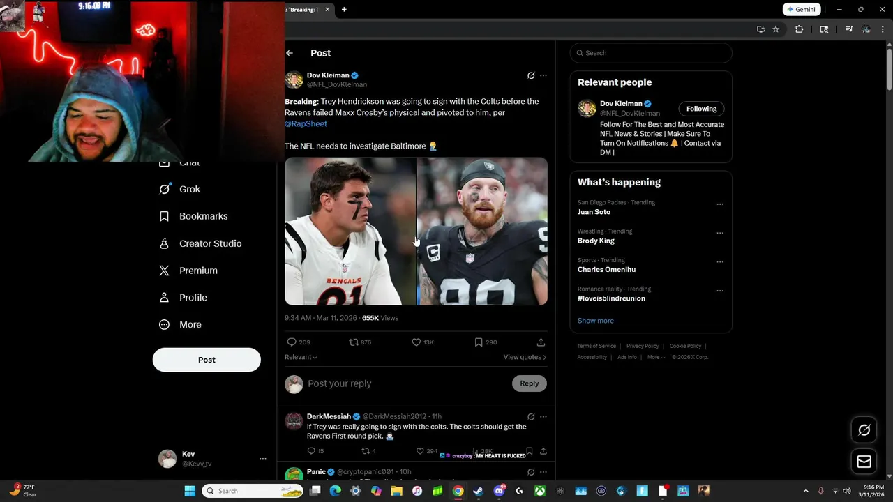Open the floating Grok button

(x=864, y=430)
